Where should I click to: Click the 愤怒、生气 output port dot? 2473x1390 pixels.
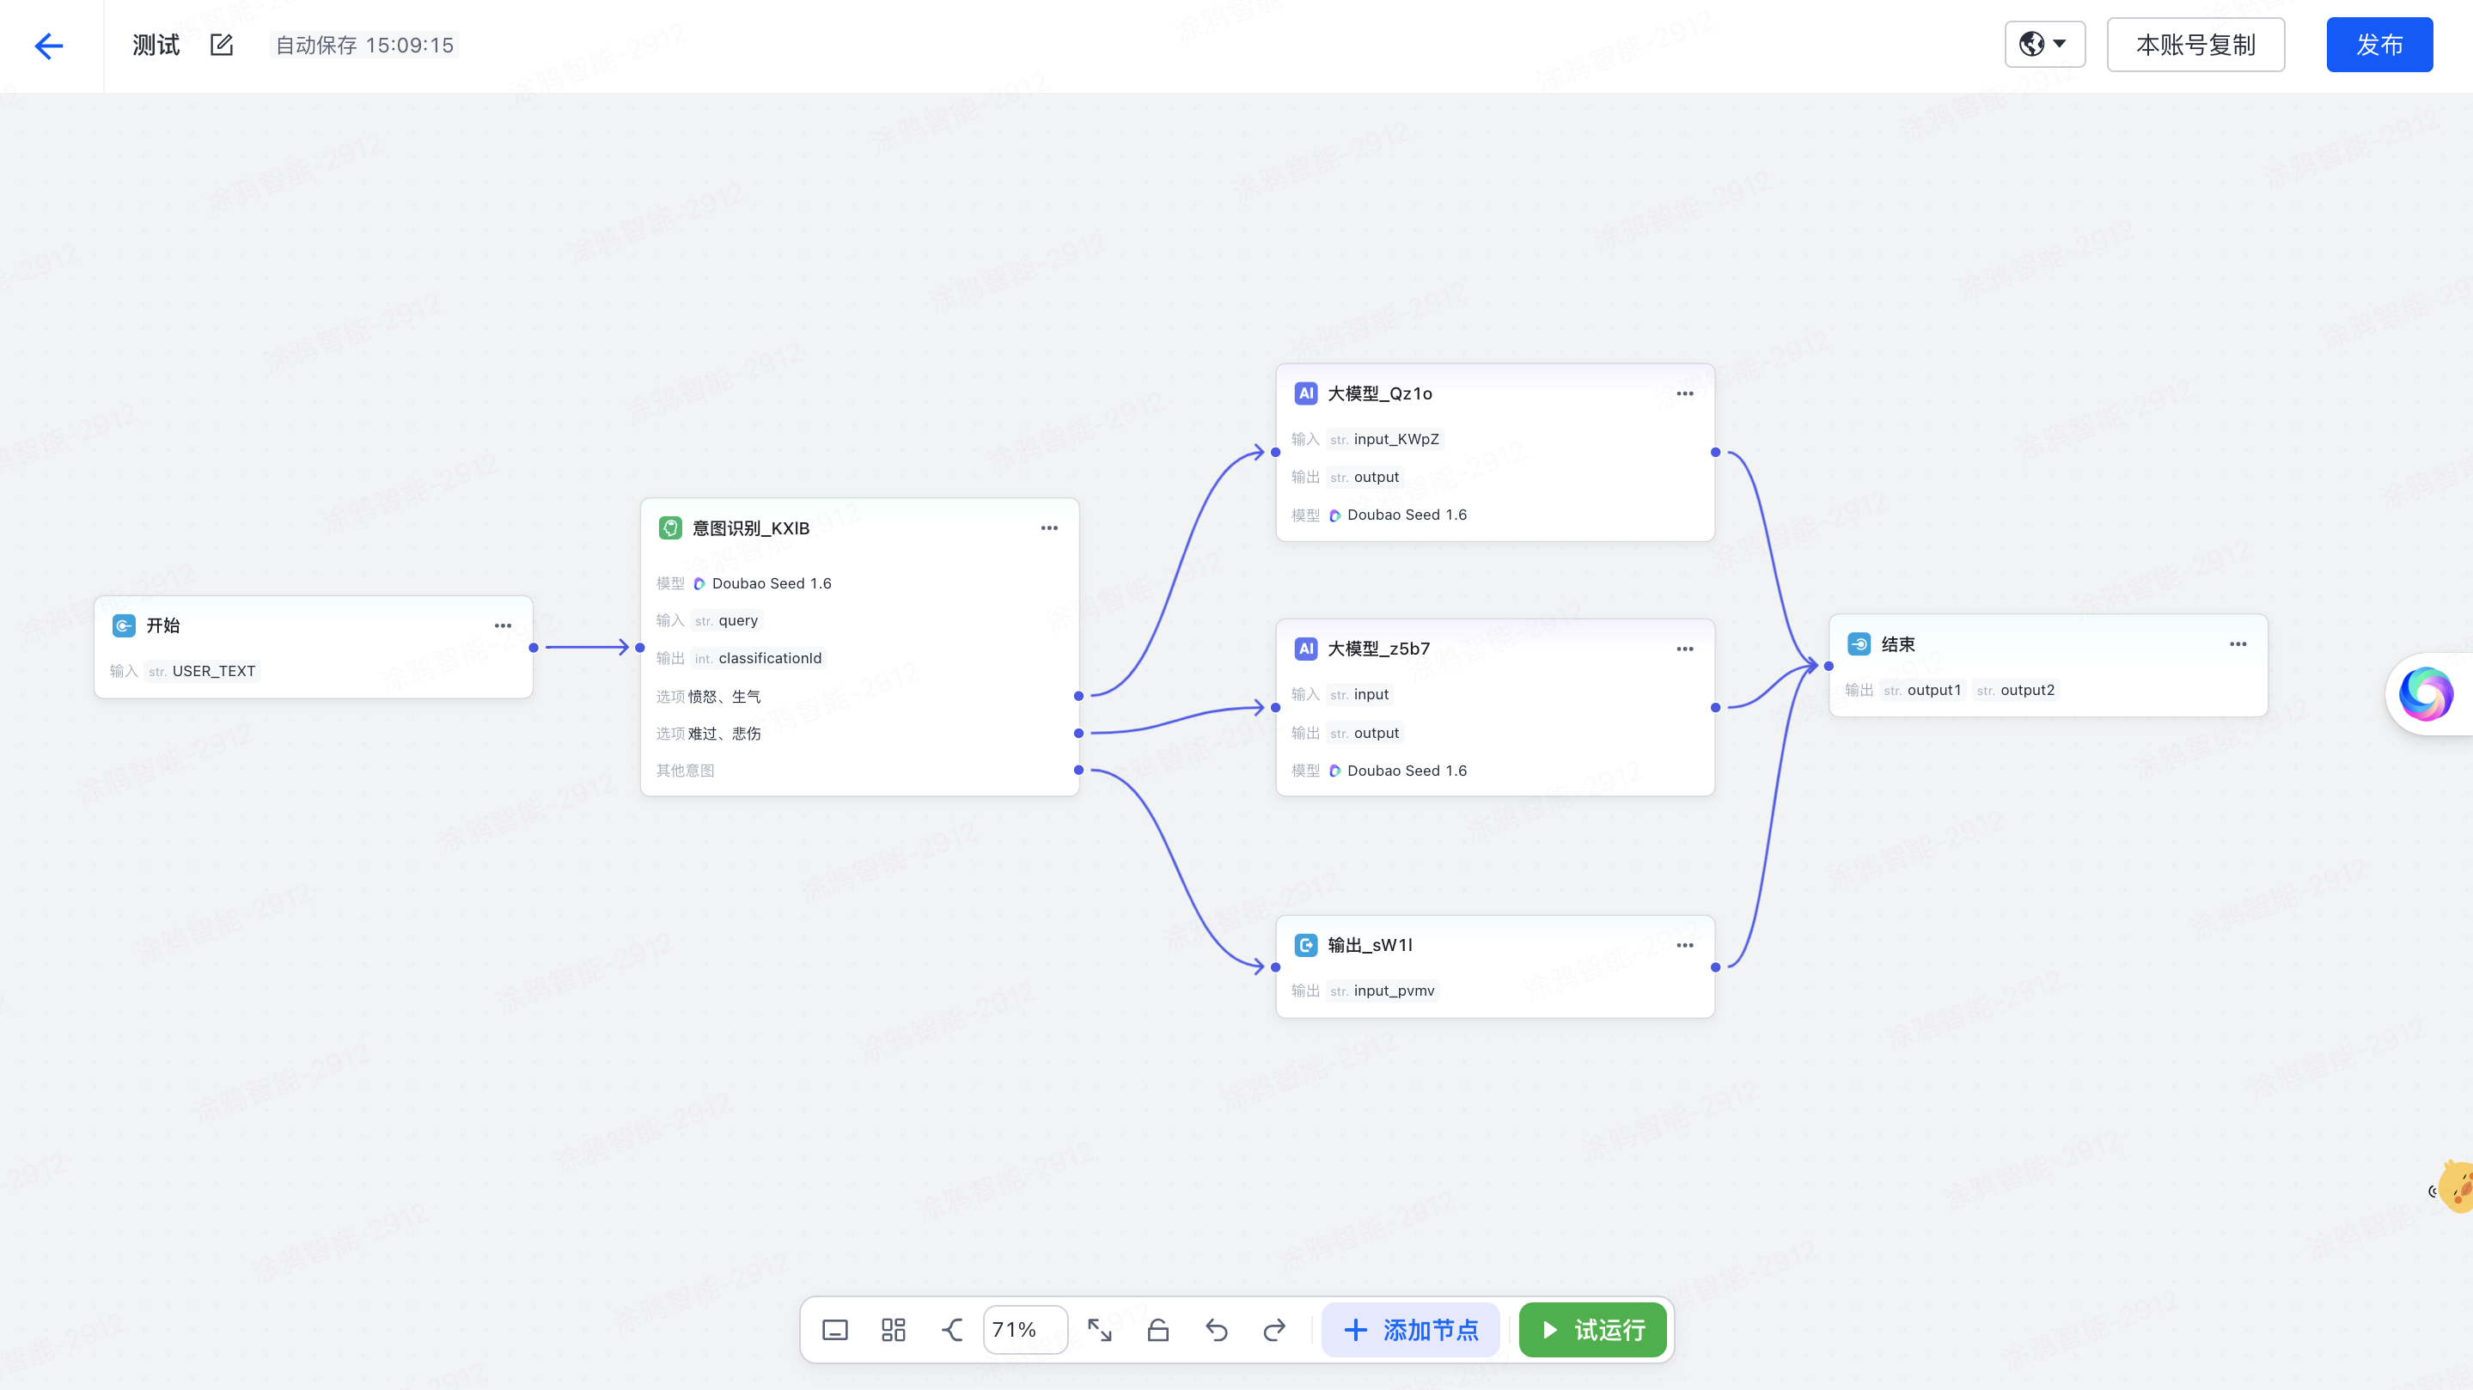point(1079,696)
